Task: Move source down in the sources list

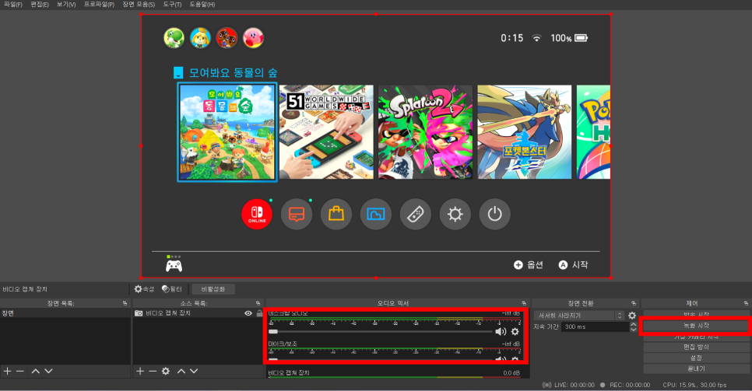Action: [x=194, y=371]
